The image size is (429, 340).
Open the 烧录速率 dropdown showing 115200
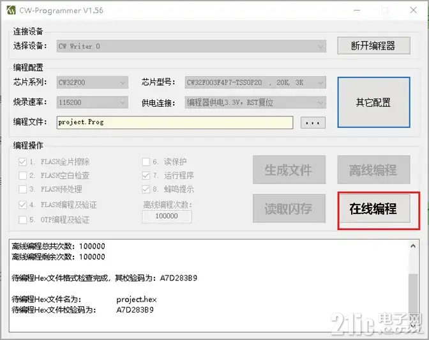[x=93, y=102]
